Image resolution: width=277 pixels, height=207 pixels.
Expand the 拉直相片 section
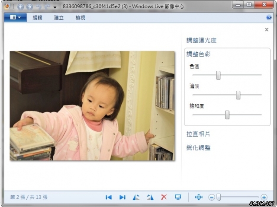point(198,134)
